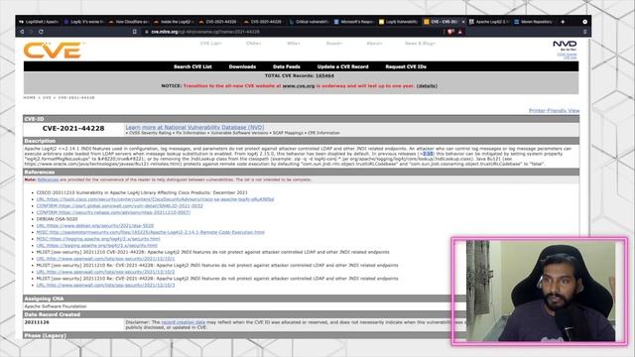Open the browser hamburger menu icon
Screen dimensions: 635x357
(584, 32)
